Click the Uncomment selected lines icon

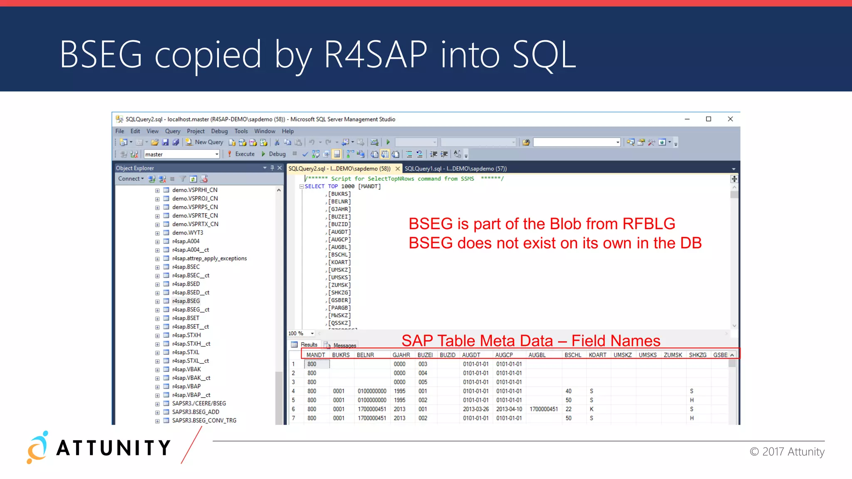click(419, 154)
